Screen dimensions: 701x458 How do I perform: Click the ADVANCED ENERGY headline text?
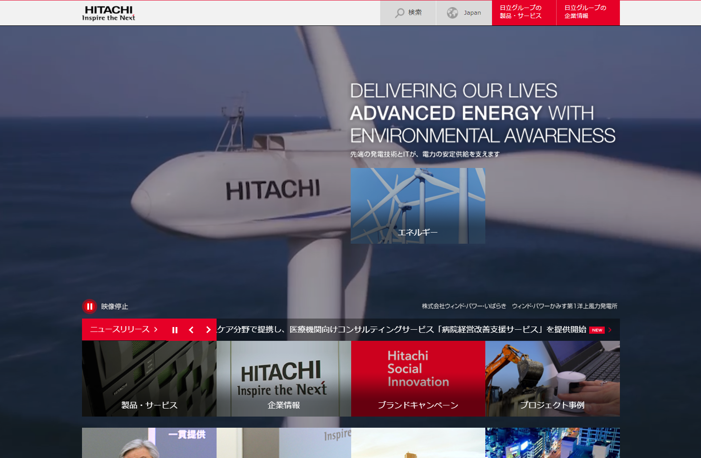click(x=446, y=113)
